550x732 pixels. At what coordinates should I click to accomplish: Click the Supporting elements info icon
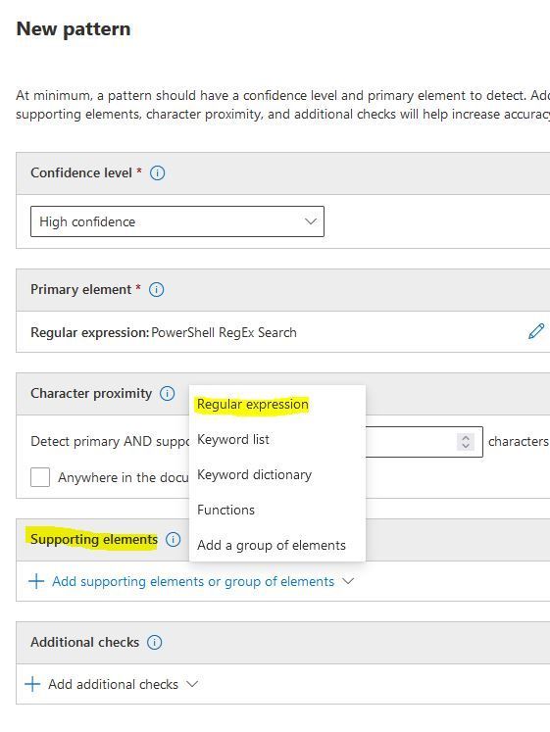tap(174, 540)
